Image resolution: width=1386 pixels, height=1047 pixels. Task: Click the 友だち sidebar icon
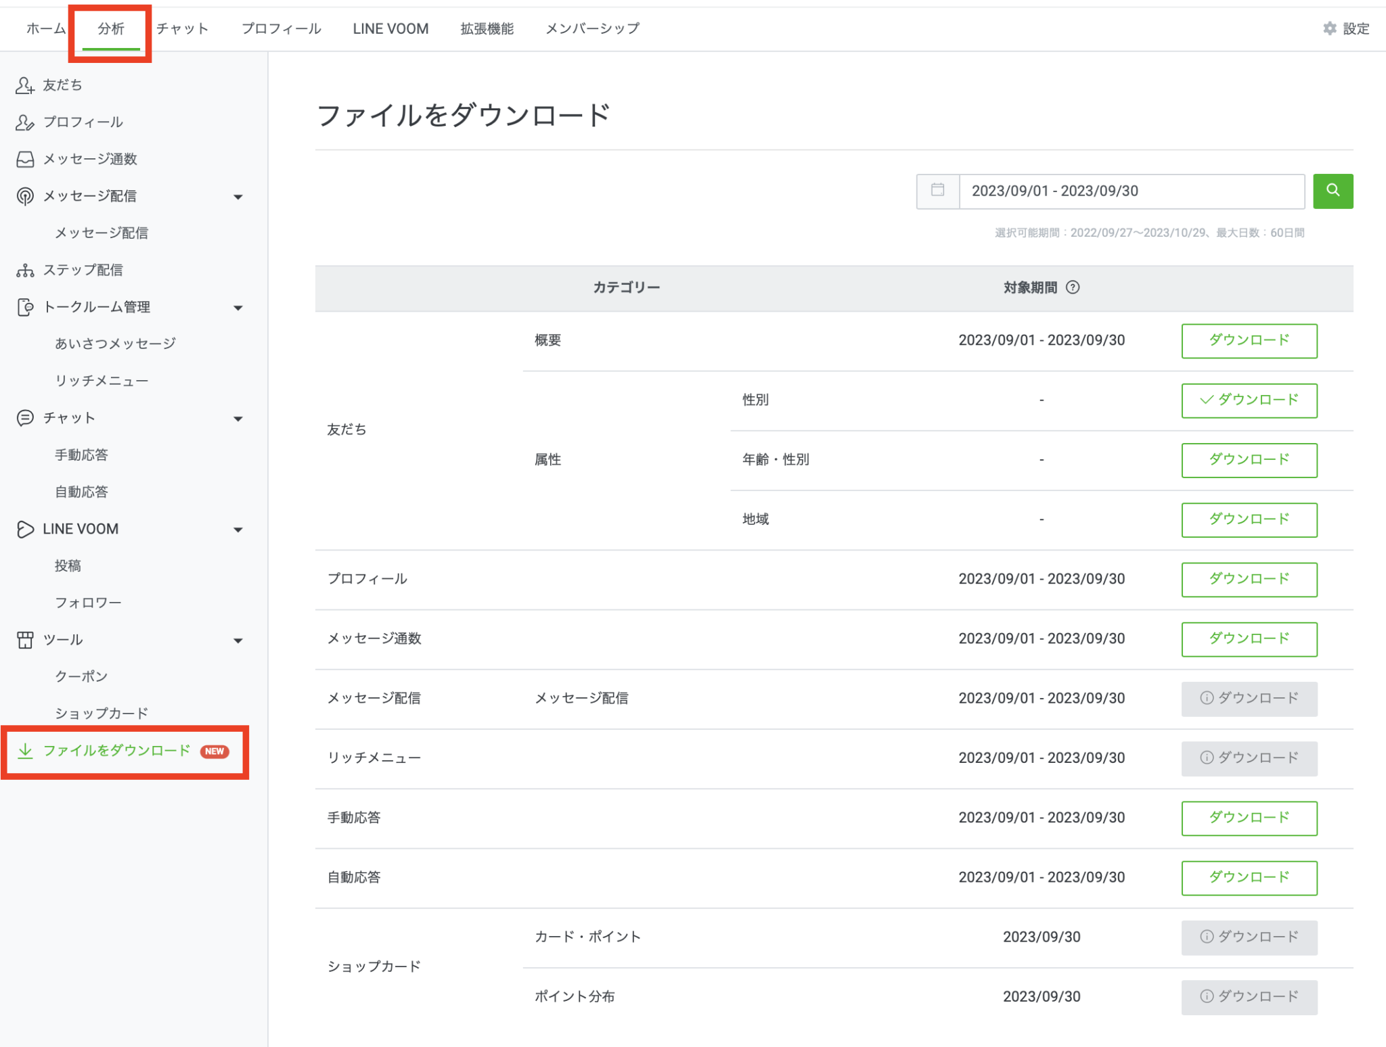(x=25, y=85)
